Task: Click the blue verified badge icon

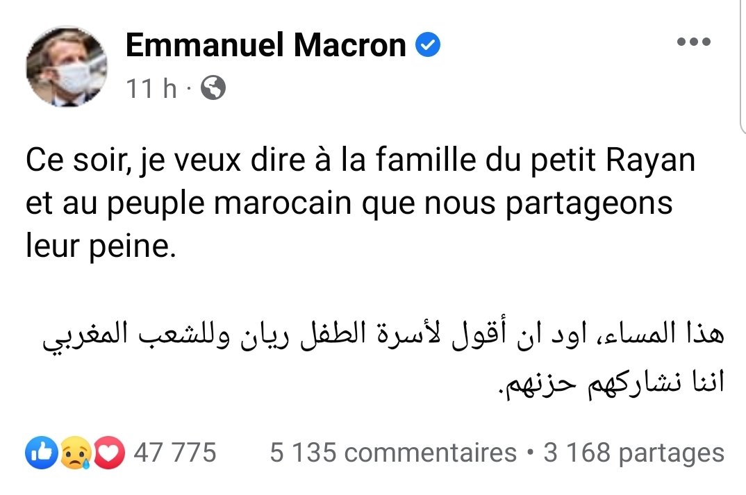Action: click(428, 46)
